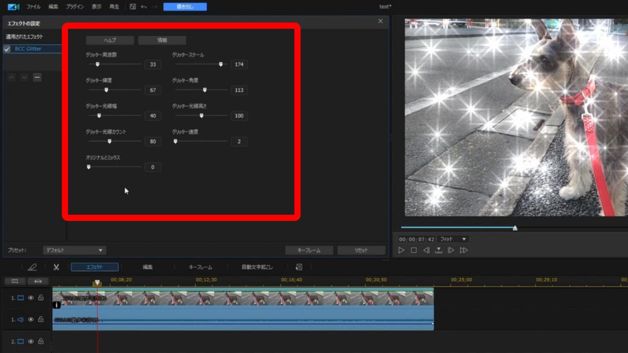Toggle lock on video track 2
Screen dimensions: 628x353
pos(41,341)
